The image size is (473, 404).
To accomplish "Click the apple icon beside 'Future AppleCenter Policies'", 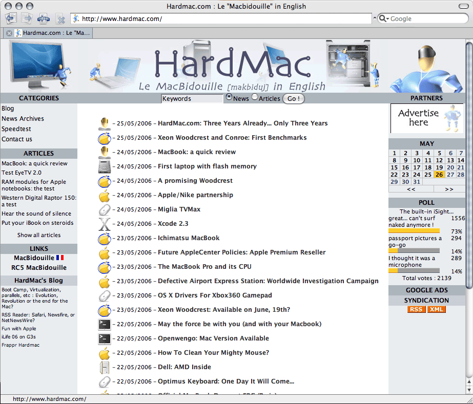I will [105, 253].
